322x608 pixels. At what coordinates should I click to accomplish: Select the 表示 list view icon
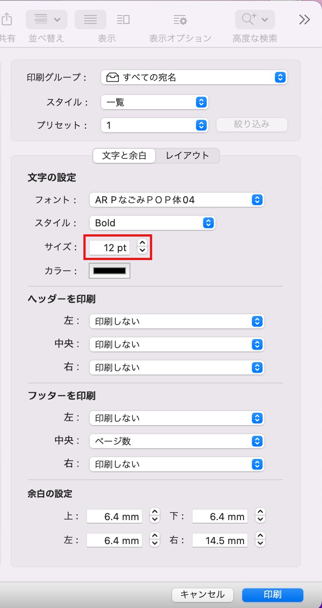pos(90,20)
